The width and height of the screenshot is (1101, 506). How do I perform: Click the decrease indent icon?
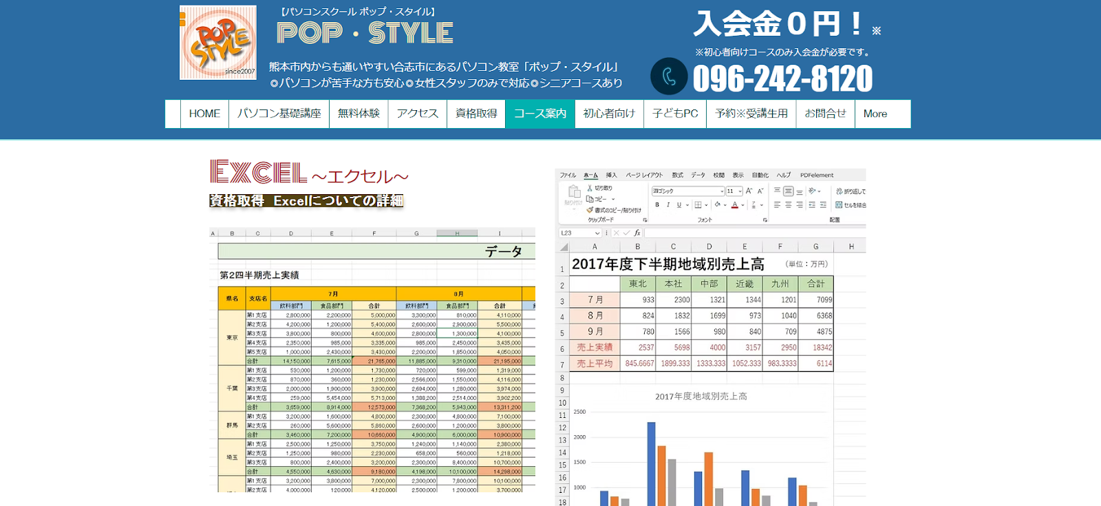pyautogui.click(x=812, y=204)
